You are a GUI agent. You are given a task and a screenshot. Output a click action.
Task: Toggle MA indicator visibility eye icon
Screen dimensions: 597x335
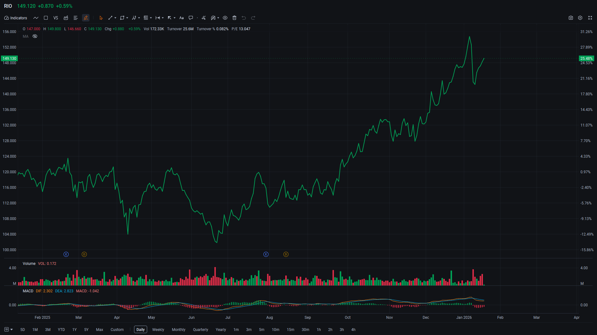(35, 36)
